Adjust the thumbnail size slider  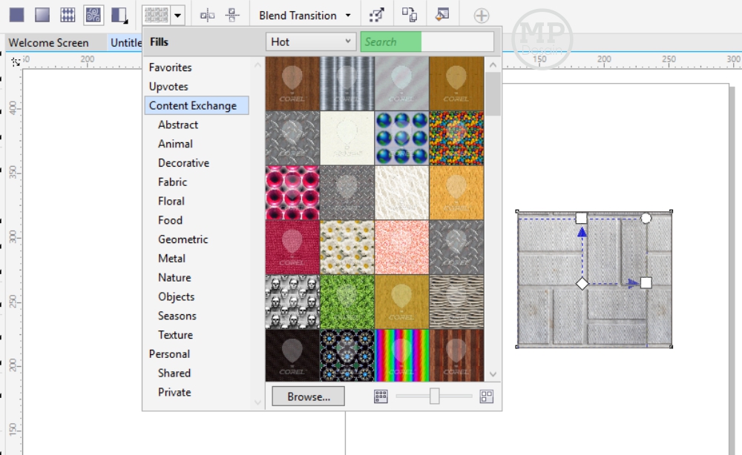433,396
